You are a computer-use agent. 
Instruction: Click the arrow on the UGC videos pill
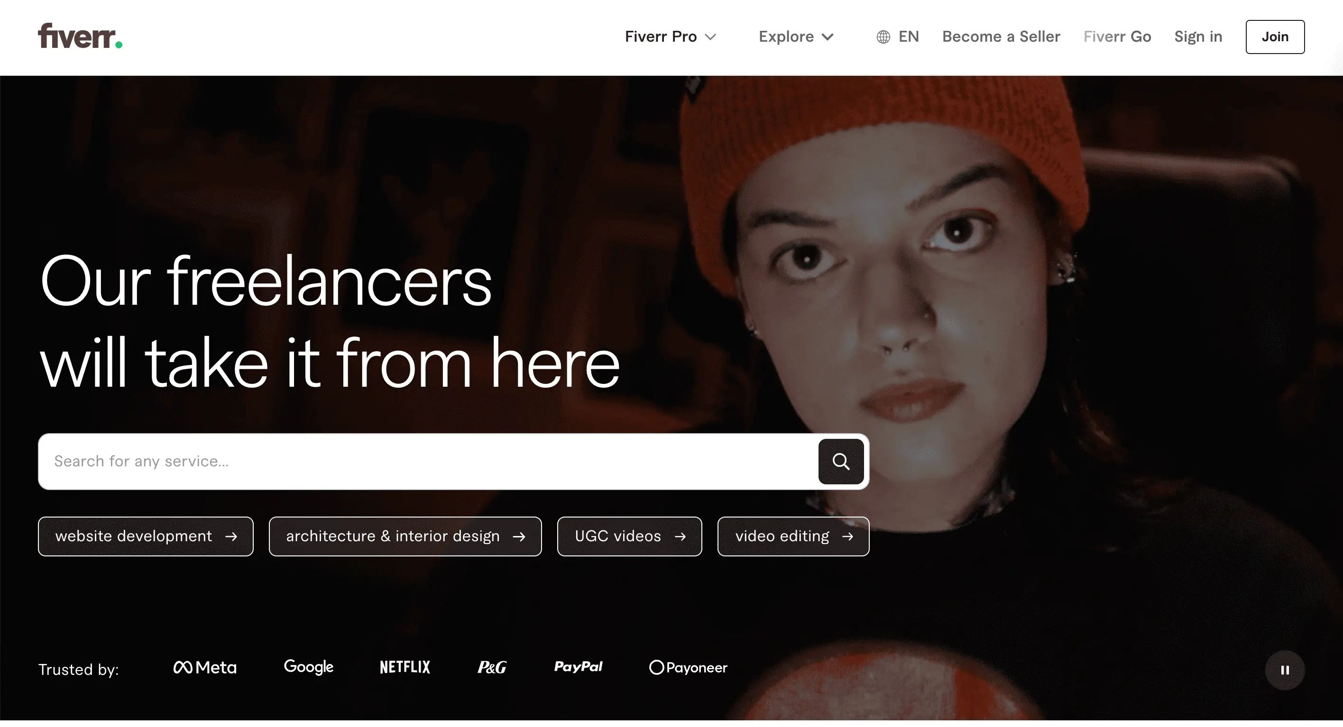[x=681, y=536]
